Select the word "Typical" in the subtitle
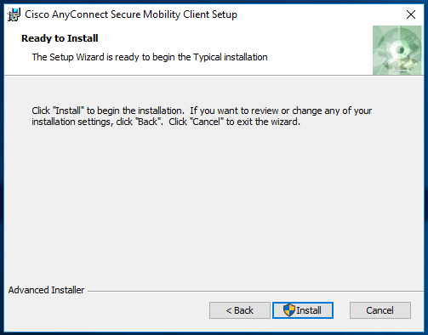Image resolution: width=428 pixels, height=335 pixels. pyautogui.click(x=208, y=57)
